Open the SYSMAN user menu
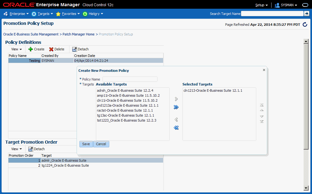Viewport: 312px width, 194px height. click(286, 5)
